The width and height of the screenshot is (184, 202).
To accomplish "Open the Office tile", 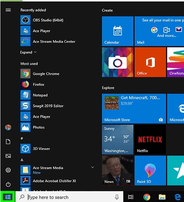I will (x=150, y=62).
